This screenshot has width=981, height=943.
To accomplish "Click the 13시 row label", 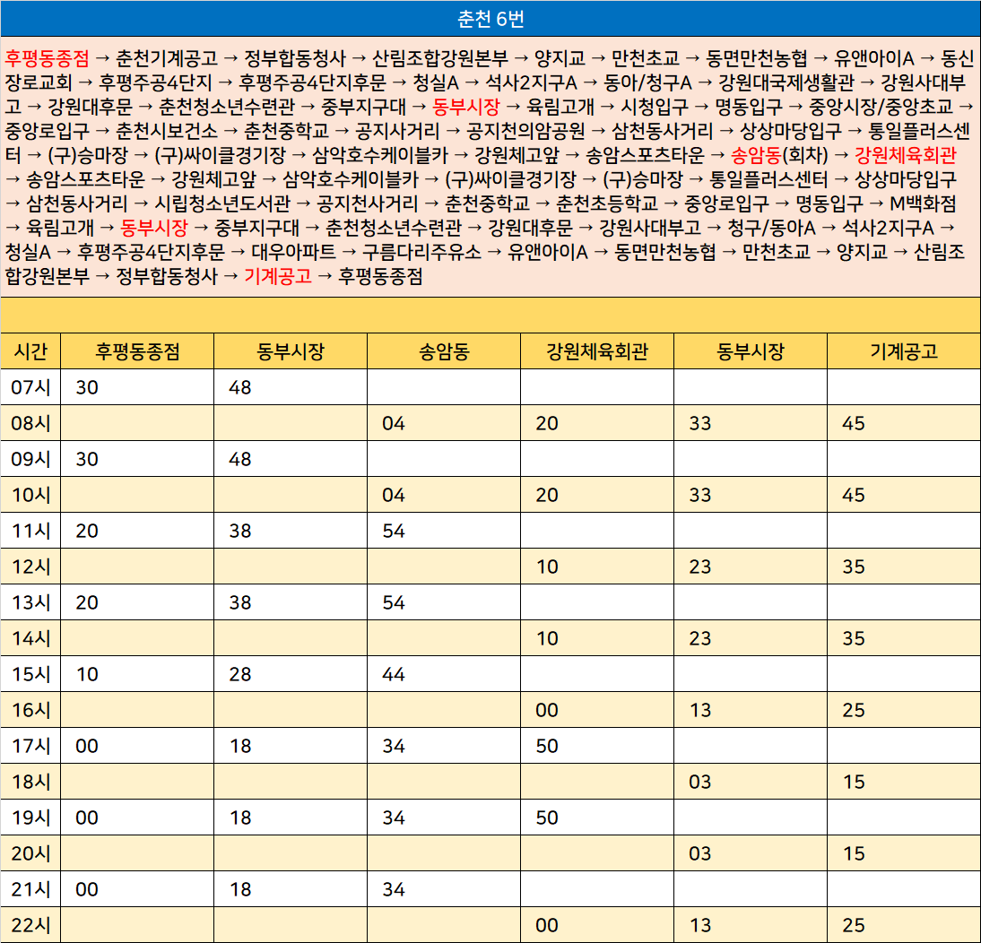I will [30, 602].
